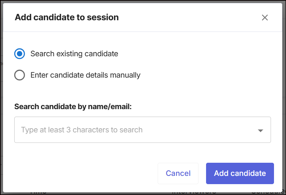Expand the candidate search dropdown arrow
The image size is (286, 195).
pos(260,130)
